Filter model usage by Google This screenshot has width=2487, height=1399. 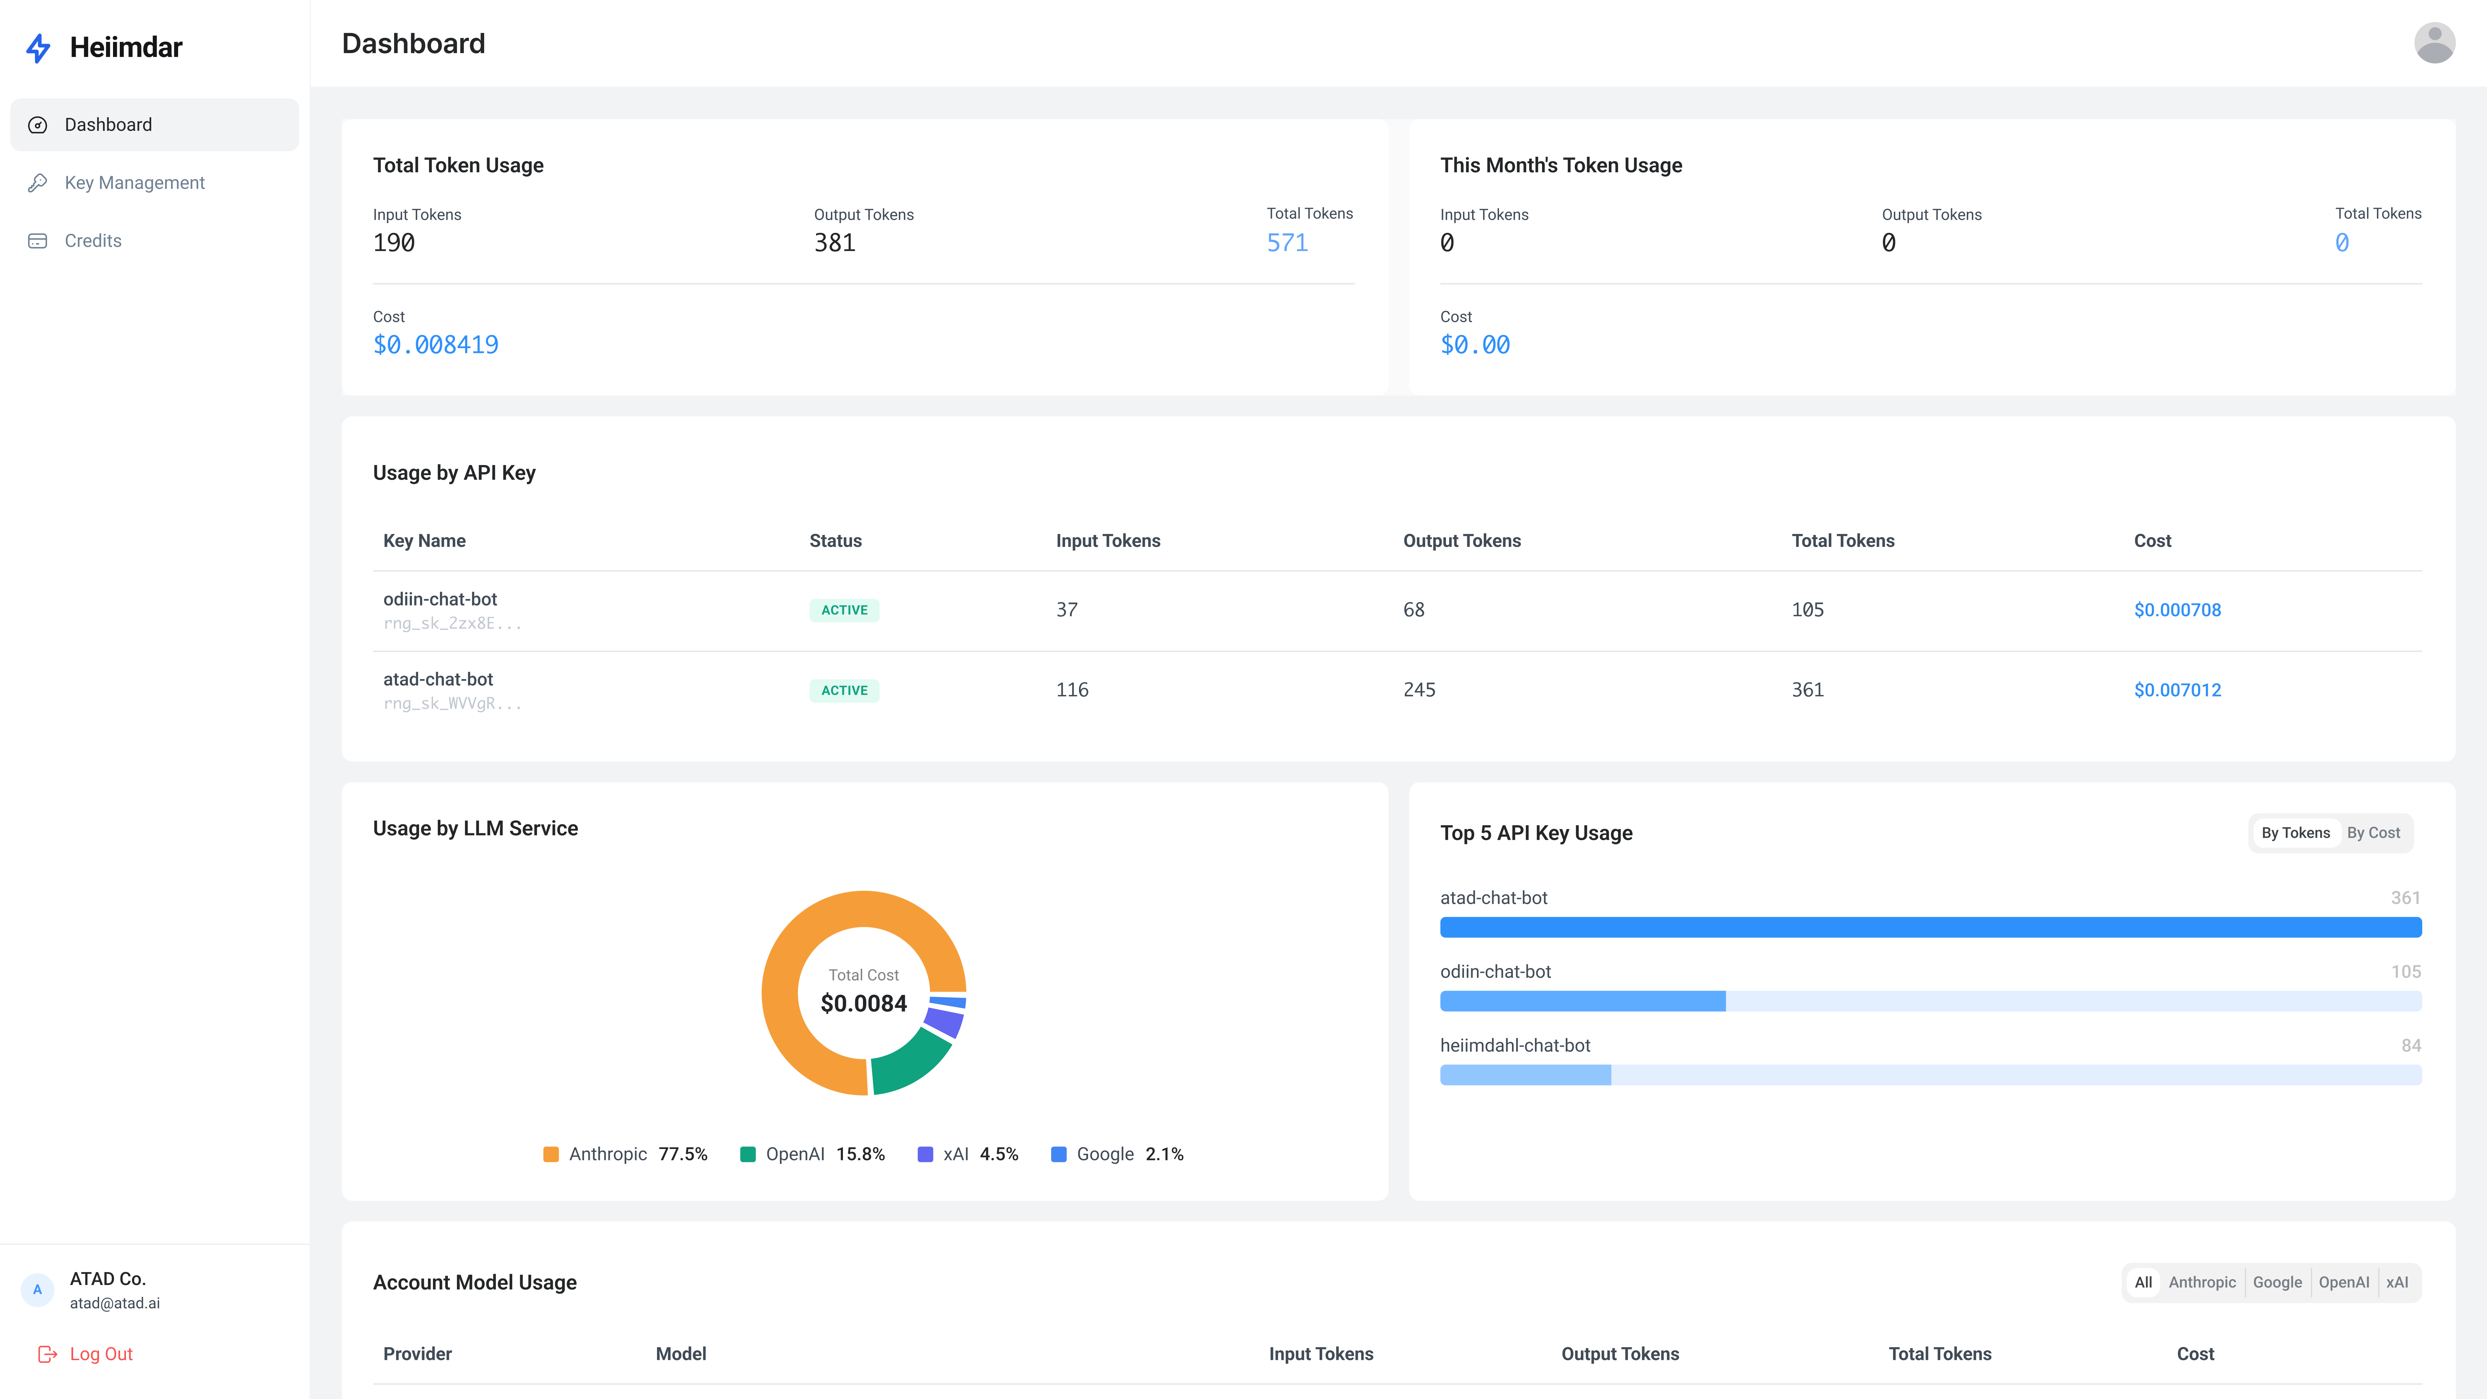2277,1282
